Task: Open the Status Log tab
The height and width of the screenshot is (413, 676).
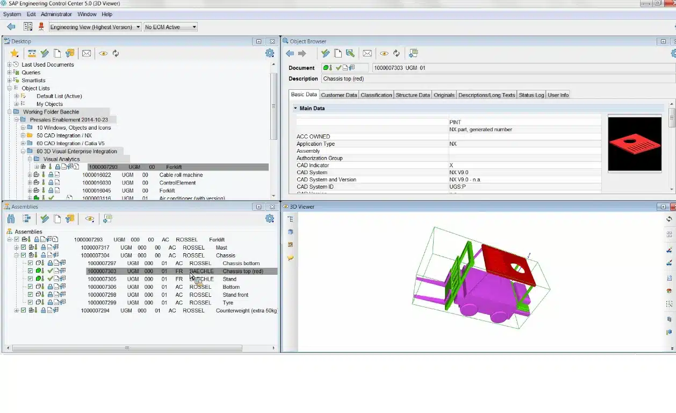Action: point(531,95)
